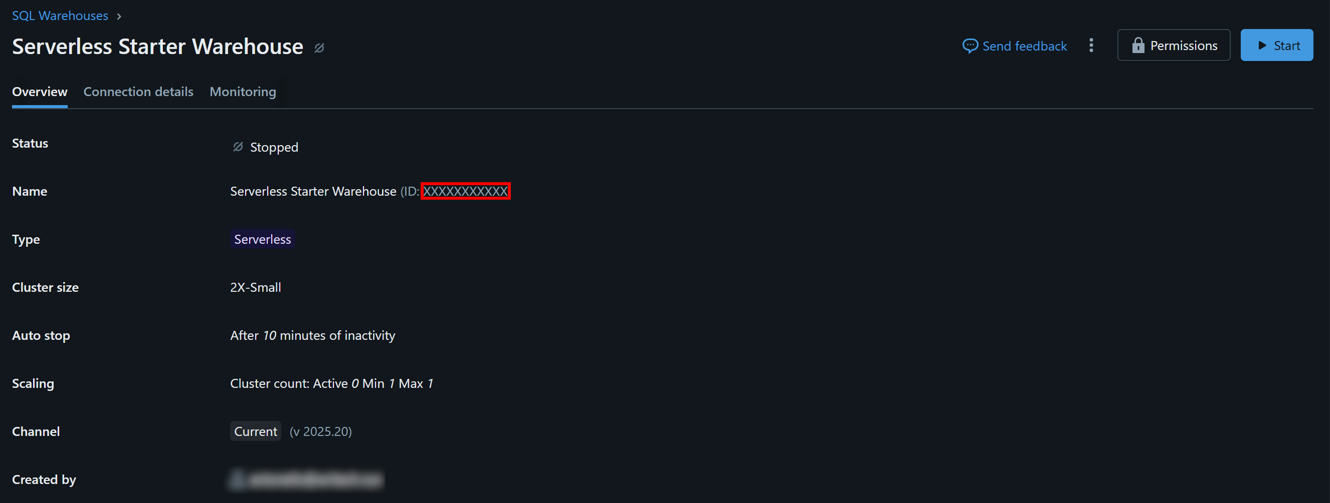Open the Monitoring tab

pos(243,92)
